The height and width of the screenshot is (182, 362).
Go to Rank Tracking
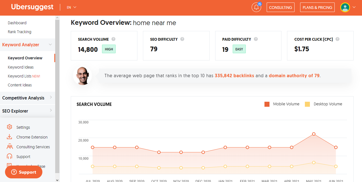click(20, 32)
